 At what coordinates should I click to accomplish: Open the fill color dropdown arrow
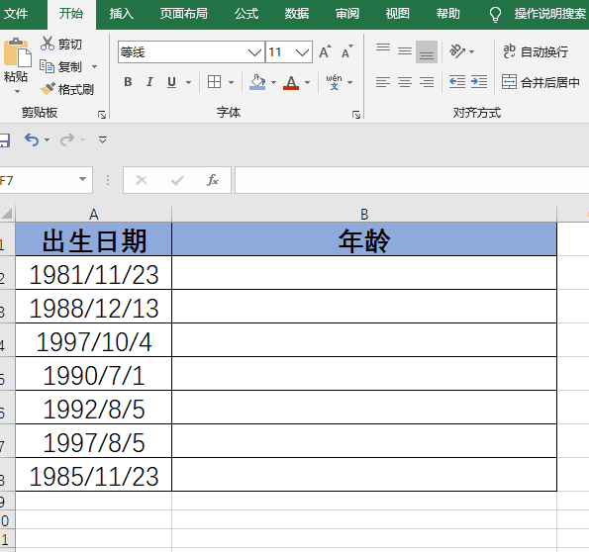[x=273, y=82]
